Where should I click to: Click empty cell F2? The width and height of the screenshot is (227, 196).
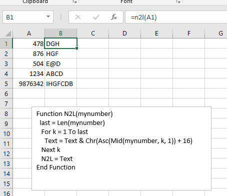tap(188, 53)
